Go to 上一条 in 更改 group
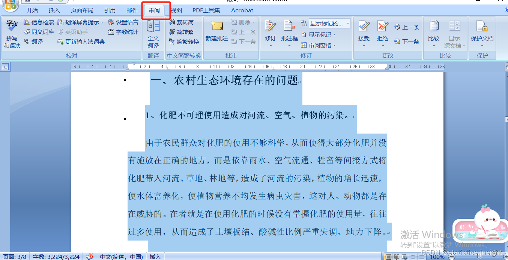Screen dimensions: 508x260 (407, 27)
